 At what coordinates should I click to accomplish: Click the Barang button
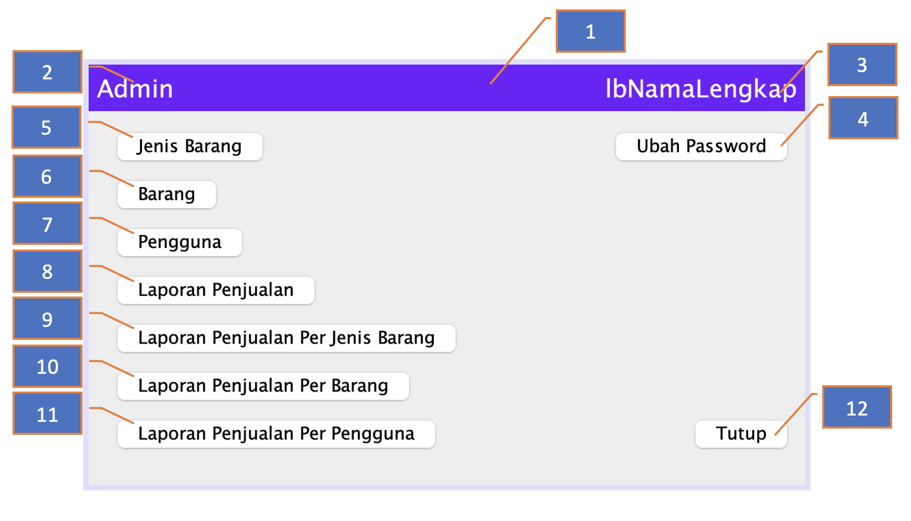(x=167, y=195)
